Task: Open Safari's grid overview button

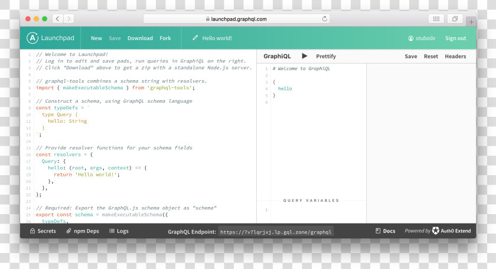Action: tap(436, 19)
